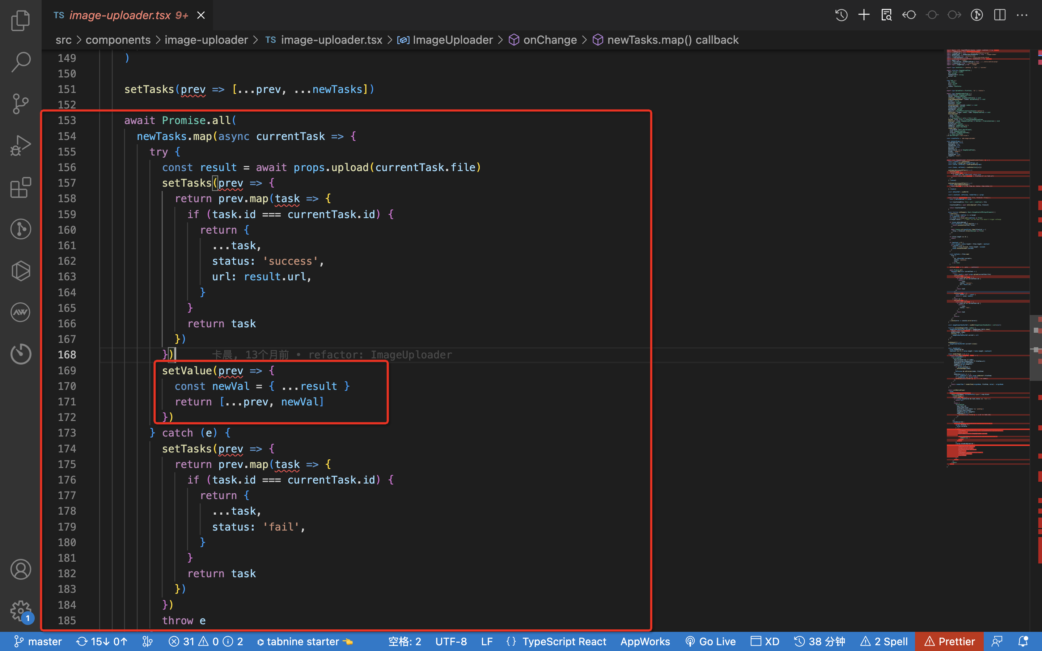
Task: Click XD status bar item
Action: coord(765,642)
